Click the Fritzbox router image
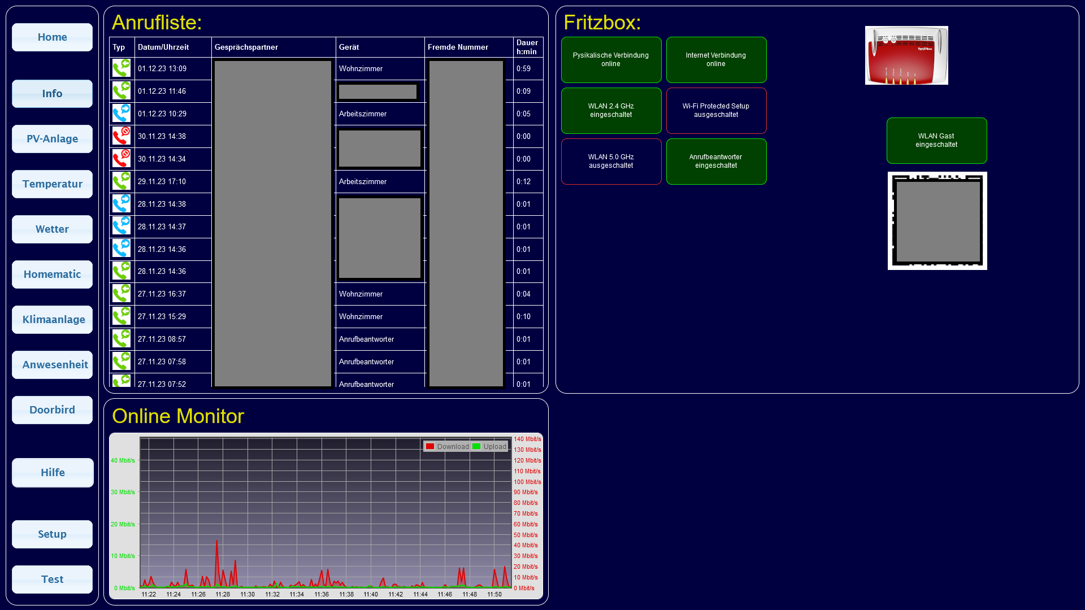The image size is (1085, 610). coord(906,55)
